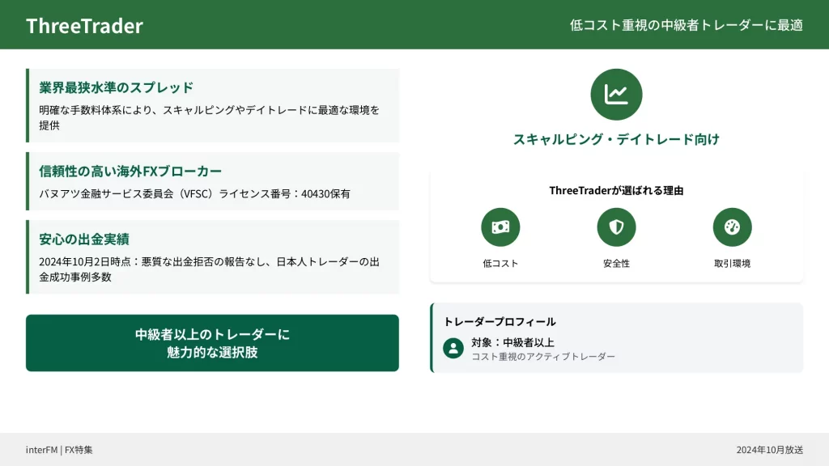Click the user profile icon beside 対象：中級者以上

pyautogui.click(x=453, y=349)
